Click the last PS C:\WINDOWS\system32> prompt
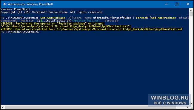 coord(19,32)
